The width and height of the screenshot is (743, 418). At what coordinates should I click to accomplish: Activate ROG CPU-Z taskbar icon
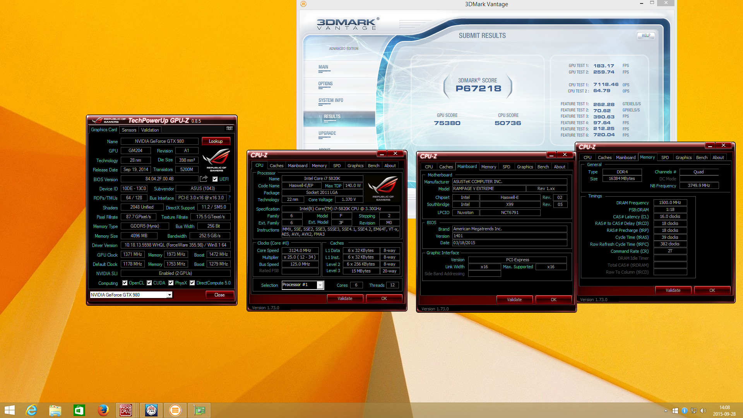click(x=126, y=410)
